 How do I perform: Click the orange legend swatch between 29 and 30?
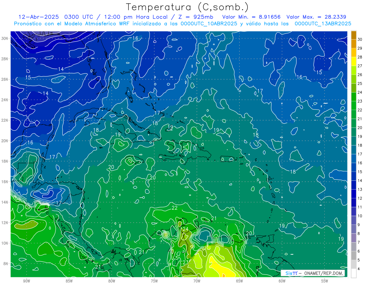[x=354, y=44]
